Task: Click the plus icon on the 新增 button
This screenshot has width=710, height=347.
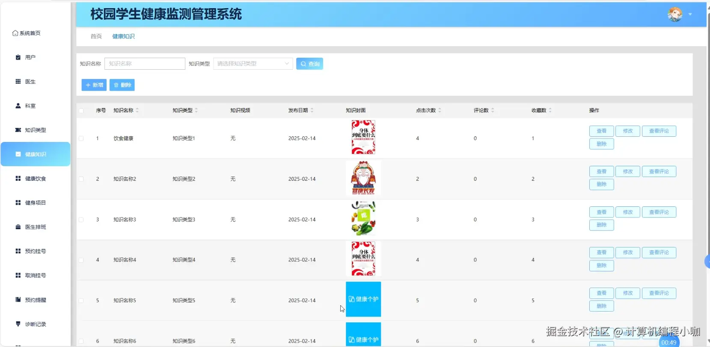Action: pos(88,85)
